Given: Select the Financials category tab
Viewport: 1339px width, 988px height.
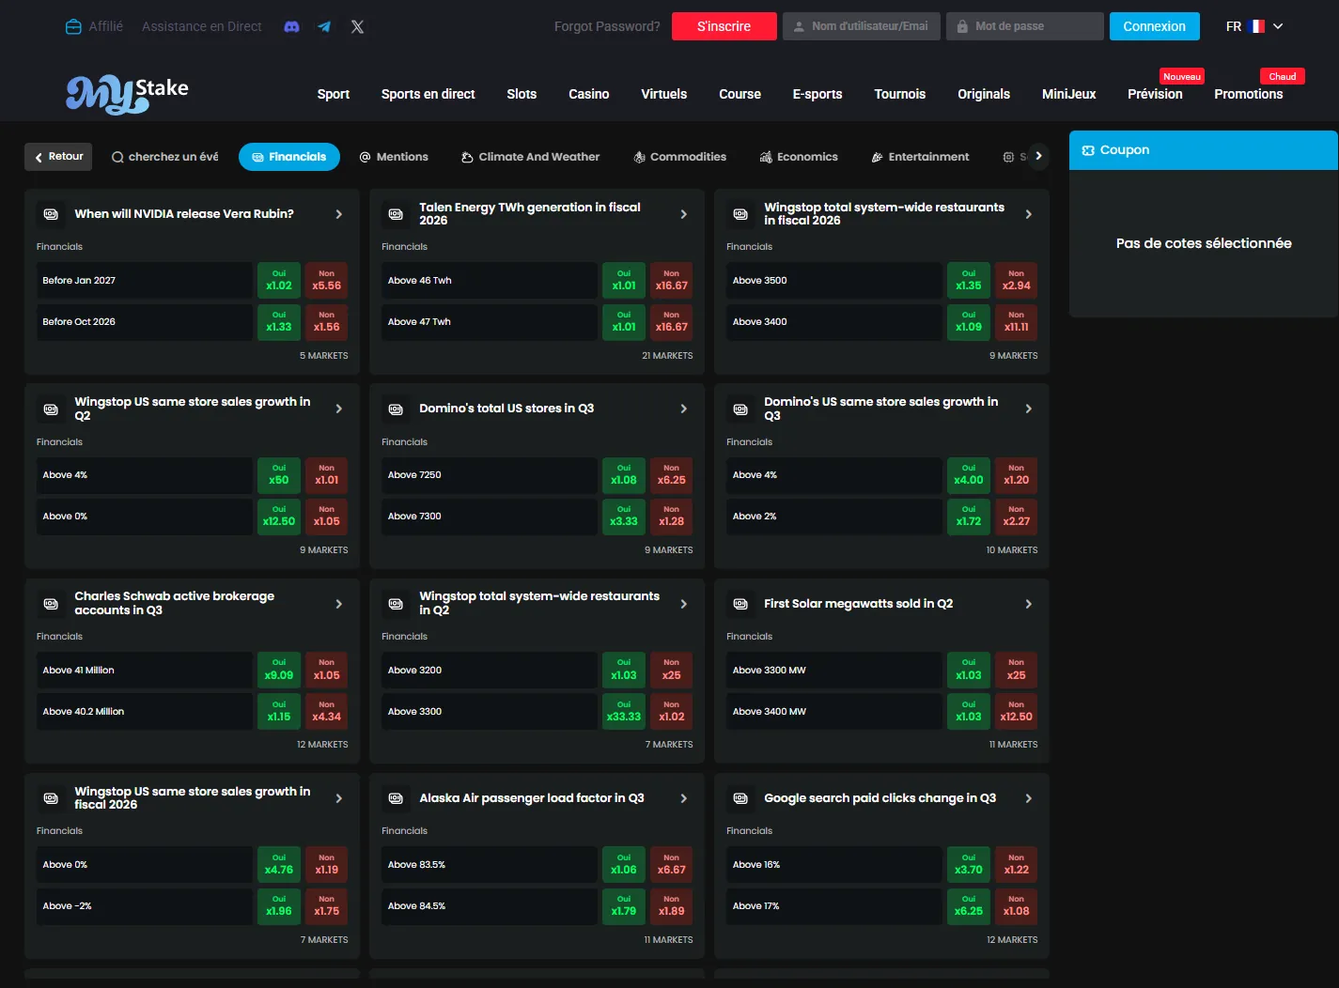Looking at the screenshot, I should click(x=289, y=157).
